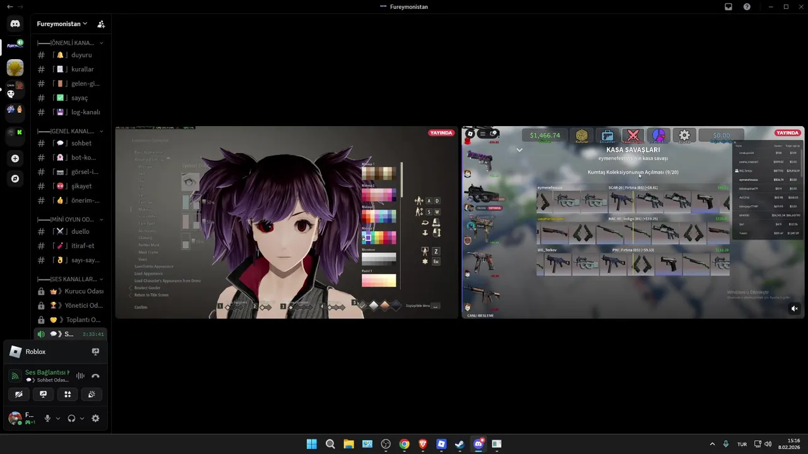This screenshot has width=808, height=454.
Task: Expand chevron below Roblox top bar in stream
Action: click(x=520, y=150)
